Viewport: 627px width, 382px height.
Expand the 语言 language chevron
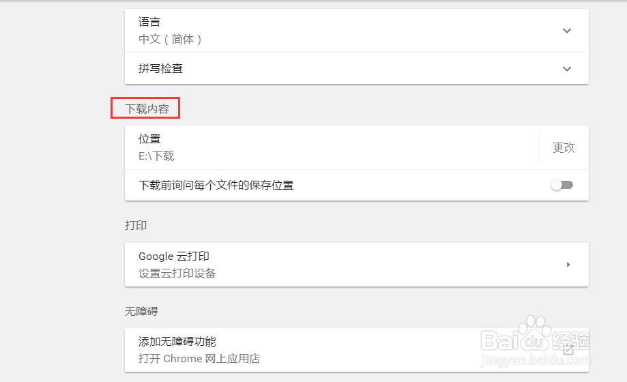coord(566,31)
